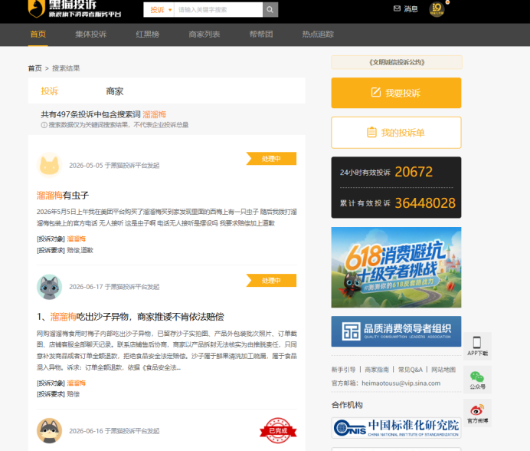Click date text 2026-06-17 于黑猫投诉平台发起
Viewport: 530px width, 451px height.
click(114, 287)
